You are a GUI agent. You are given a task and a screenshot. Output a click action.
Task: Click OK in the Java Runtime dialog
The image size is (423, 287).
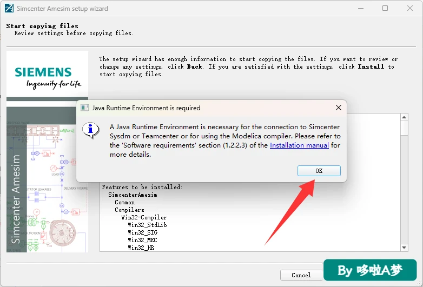click(319, 171)
